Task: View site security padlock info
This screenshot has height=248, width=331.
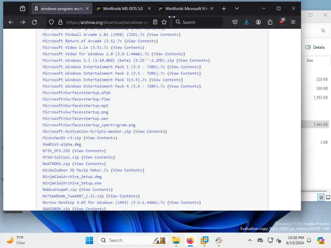Action: (60, 22)
